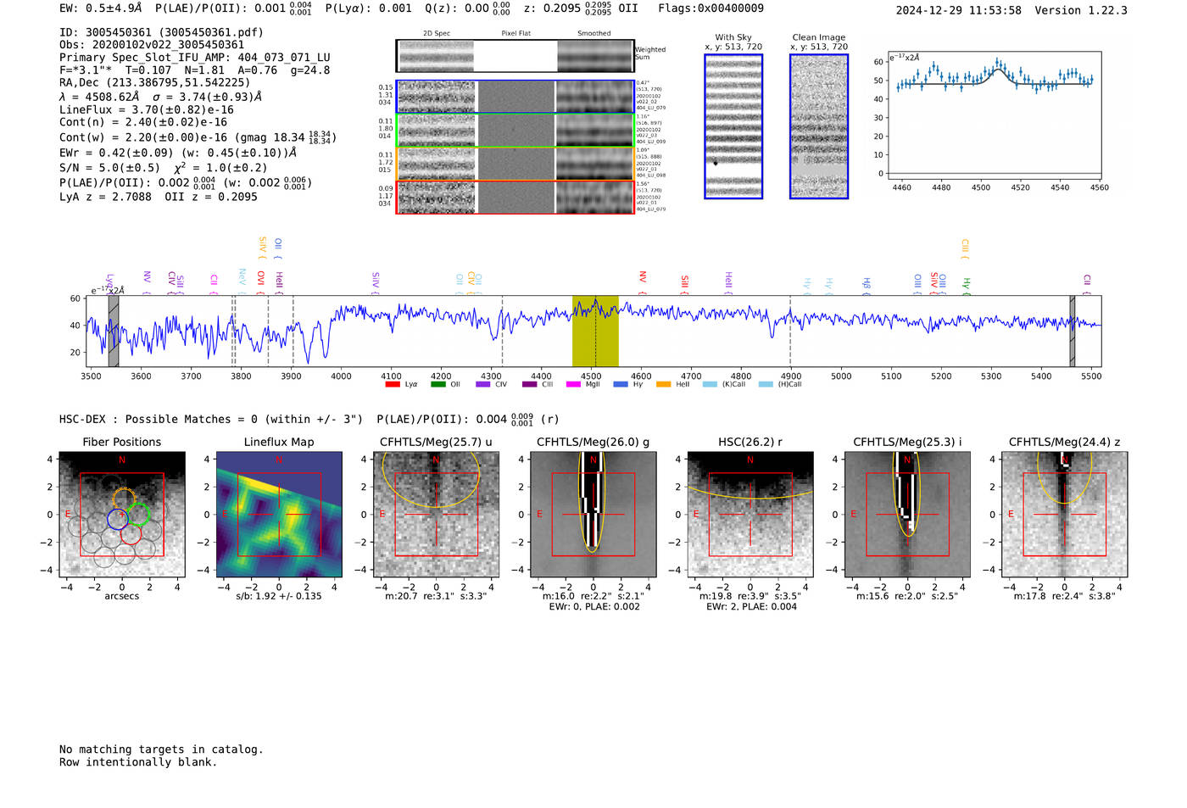Click the λ = 4508.62Å wavelength line
1187x808 pixels.
tap(161, 97)
